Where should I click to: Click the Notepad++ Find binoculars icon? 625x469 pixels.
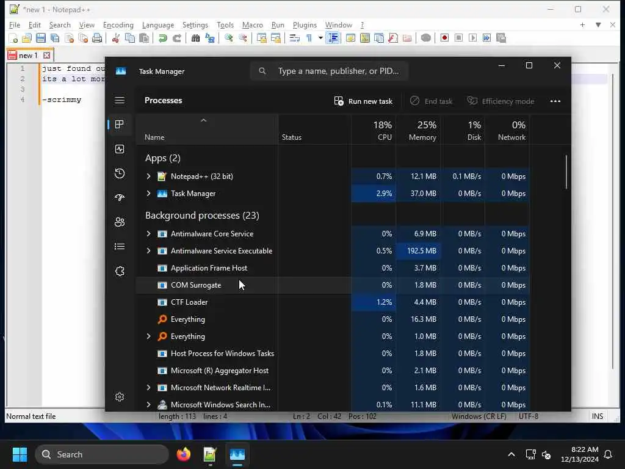[195, 38]
